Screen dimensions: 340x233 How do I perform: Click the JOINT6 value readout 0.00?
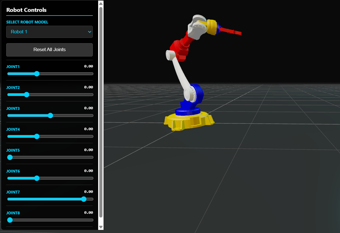[x=89, y=171]
